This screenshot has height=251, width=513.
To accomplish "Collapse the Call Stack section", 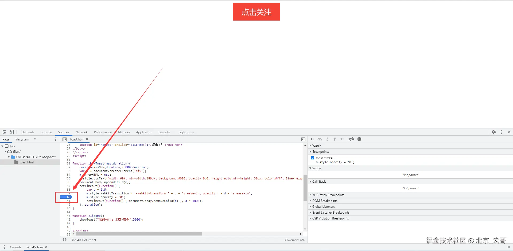I will tap(310, 182).
